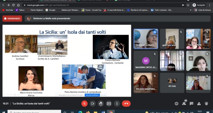
Task: Focus the meet.google.com address bar
Action: (x=102, y=5)
